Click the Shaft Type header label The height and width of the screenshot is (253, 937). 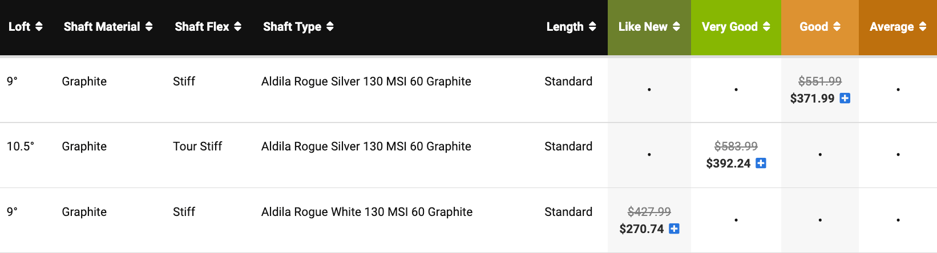(x=292, y=27)
